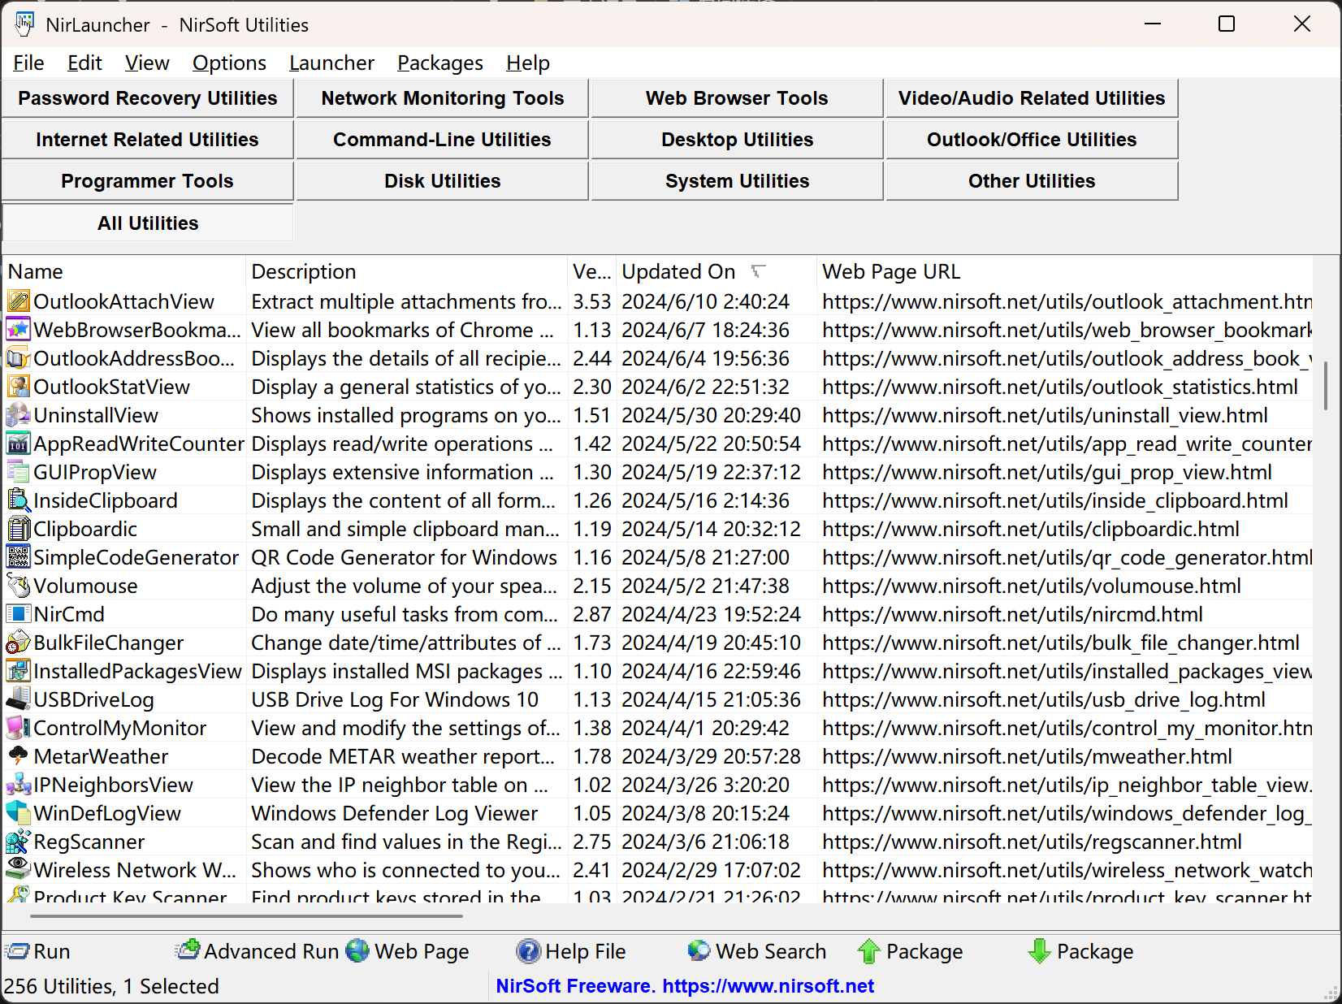This screenshot has height=1004, width=1342.
Task: Click the WinDefLogView shield icon
Action: coord(18,813)
